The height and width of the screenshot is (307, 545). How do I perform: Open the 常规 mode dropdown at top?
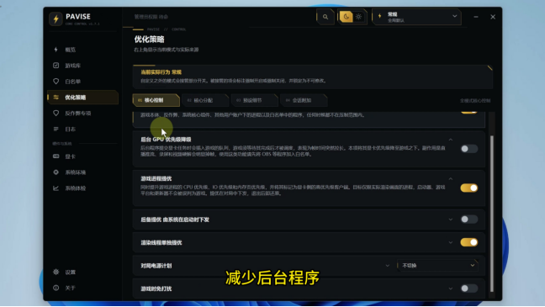pyautogui.click(x=417, y=17)
